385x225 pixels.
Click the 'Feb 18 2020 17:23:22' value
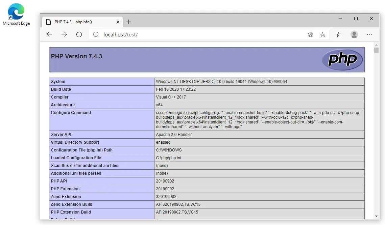coord(176,89)
